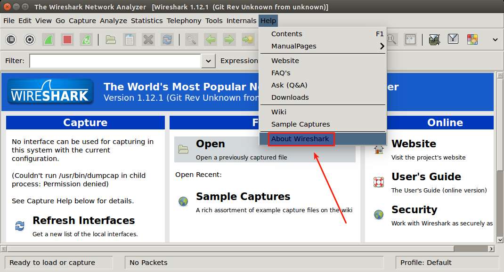Click the Resize All Columns toolbar icon
The height and width of the screenshot is (272, 504).
point(410,40)
